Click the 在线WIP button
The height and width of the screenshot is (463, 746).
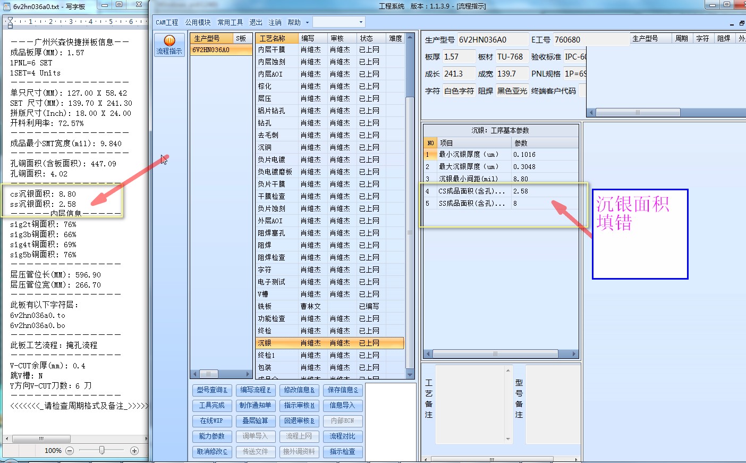211,420
